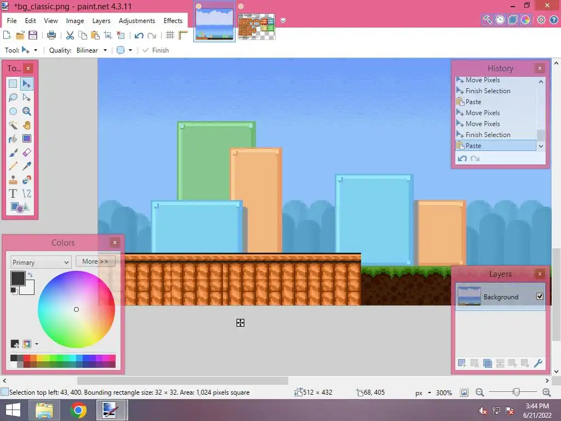The width and height of the screenshot is (561, 421).
Task: Click Undo in the History panel
Action: coord(462,158)
